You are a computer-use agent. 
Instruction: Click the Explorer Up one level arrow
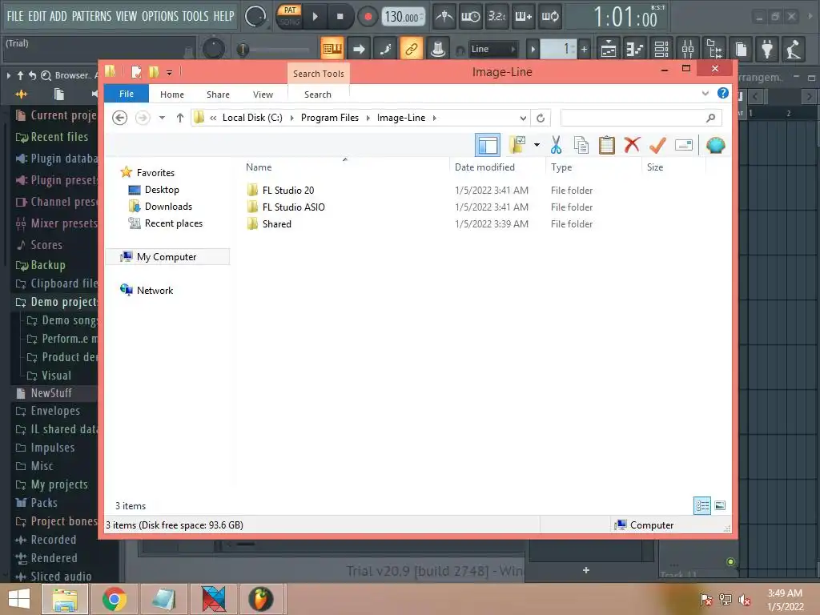(180, 118)
